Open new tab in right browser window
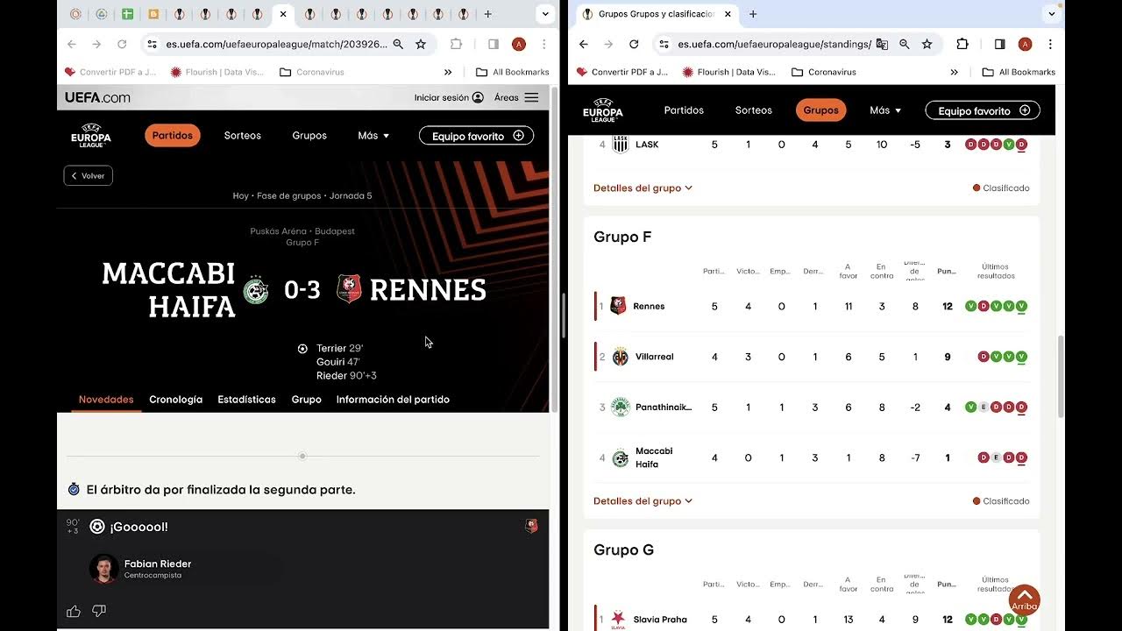Screen dimensions: 1122x631 tap(753, 14)
